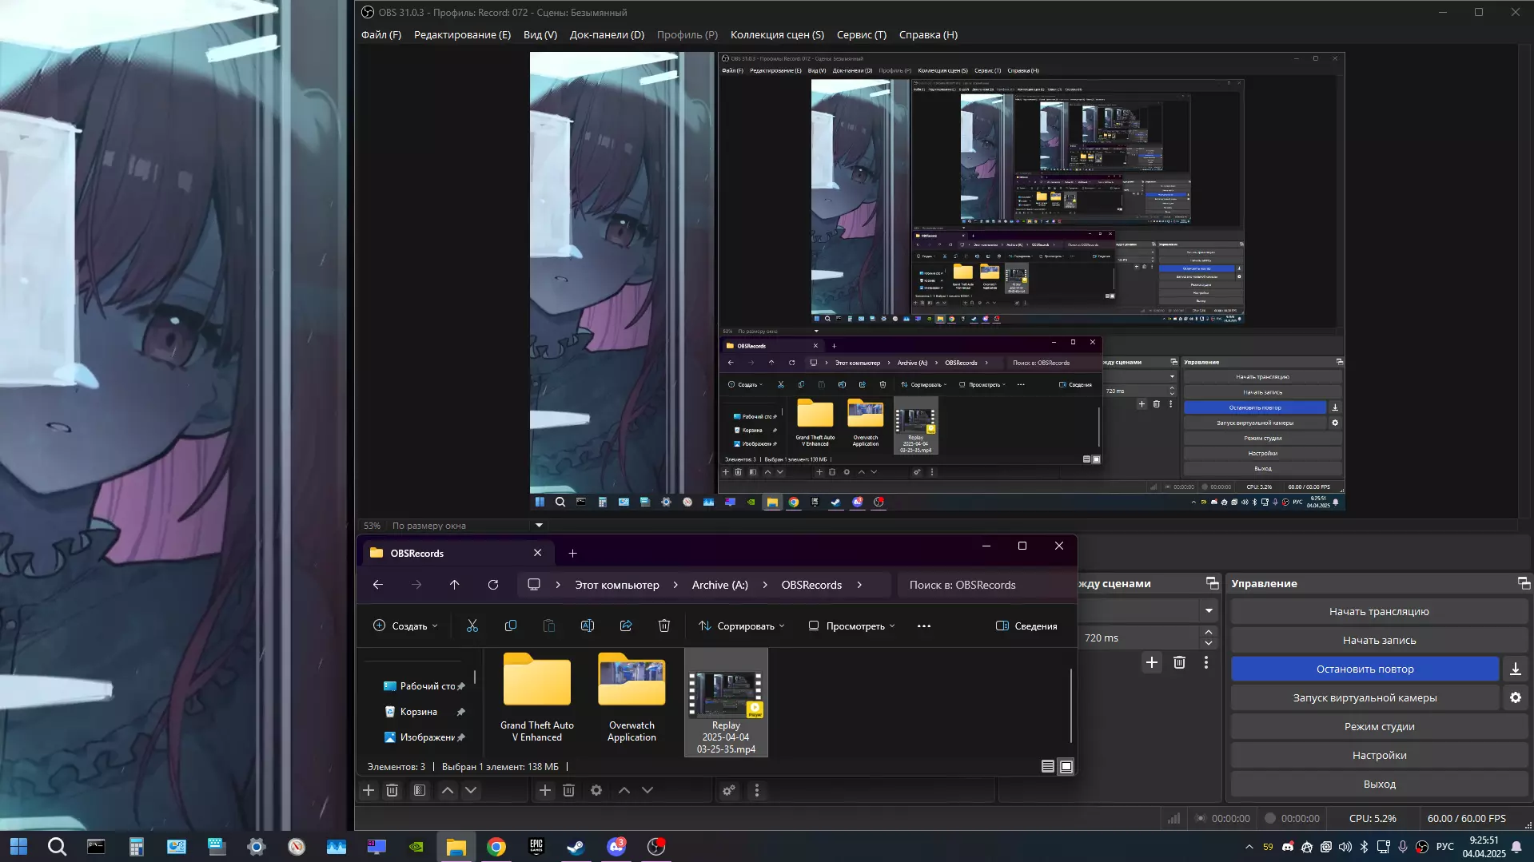This screenshot has height=862, width=1534.
Task: Switch Explorer to details list view
Action: point(1047,767)
